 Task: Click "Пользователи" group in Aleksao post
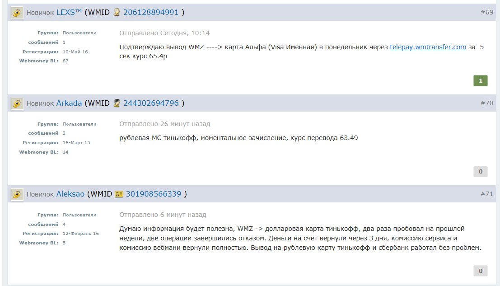click(79, 215)
